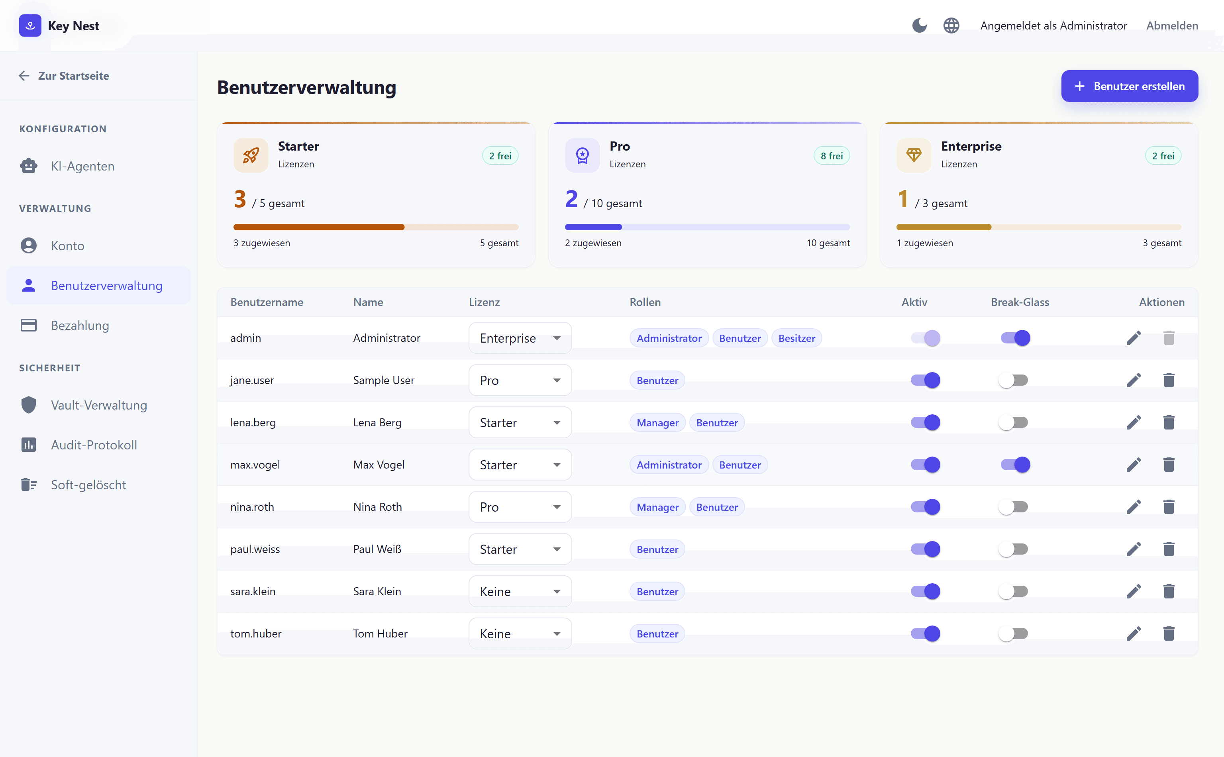This screenshot has height=757, width=1224.
Task: Toggle dark mode moon icon
Action: 919,25
